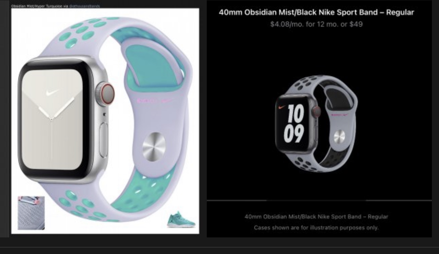Open the @athousandbands link in caption

[x=85, y=6]
